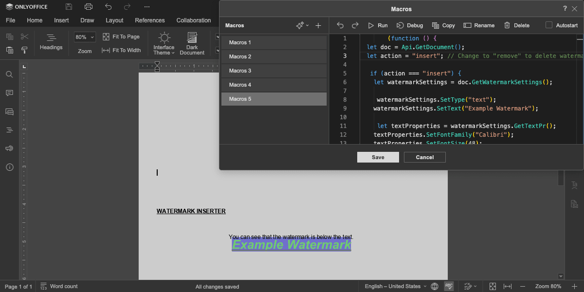Viewport: 584px width, 292px height.
Task: Save the macros with Save button
Action: click(378, 157)
